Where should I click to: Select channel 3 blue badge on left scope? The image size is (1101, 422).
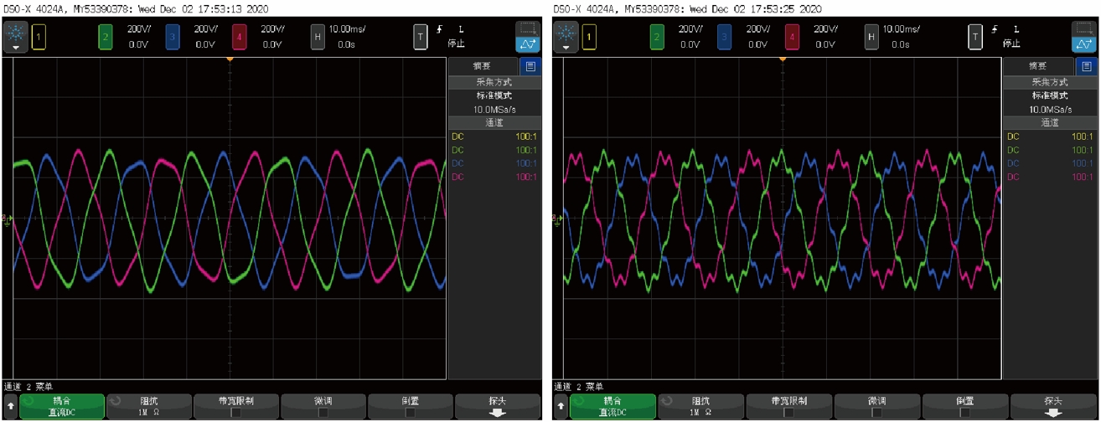[173, 37]
